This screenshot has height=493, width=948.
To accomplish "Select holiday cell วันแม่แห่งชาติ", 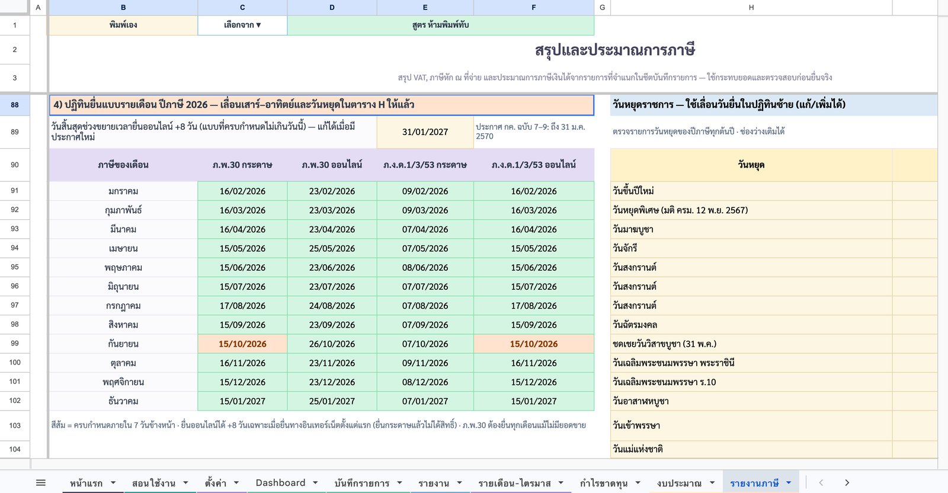I will 751,449.
